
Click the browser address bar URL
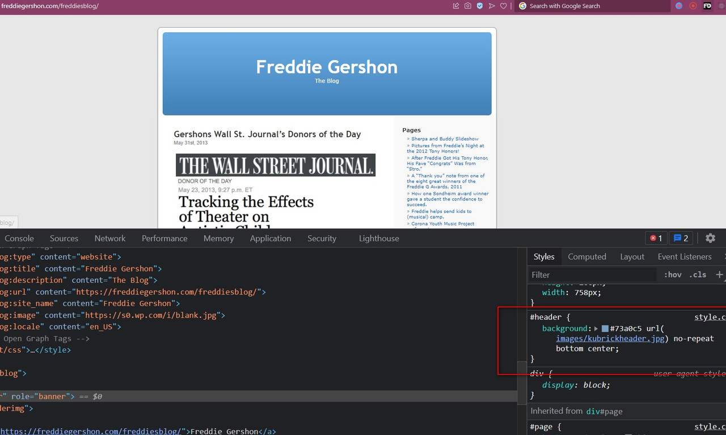pos(50,6)
